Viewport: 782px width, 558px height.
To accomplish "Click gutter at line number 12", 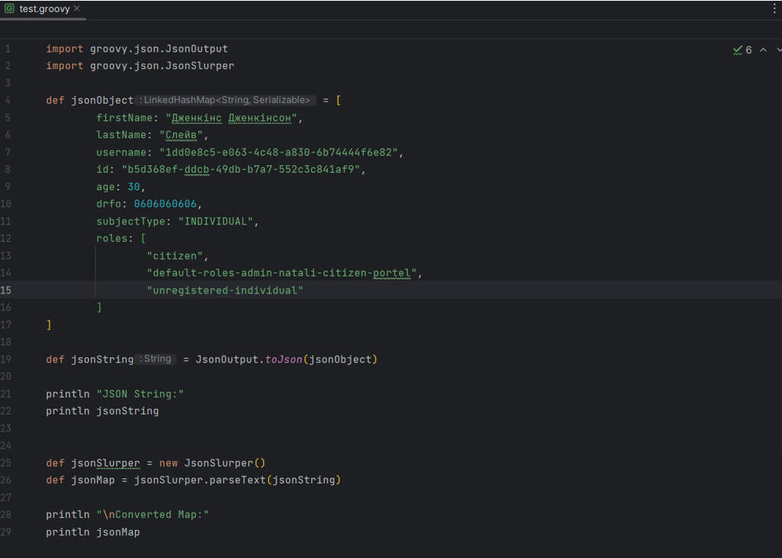I will point(8,239).
